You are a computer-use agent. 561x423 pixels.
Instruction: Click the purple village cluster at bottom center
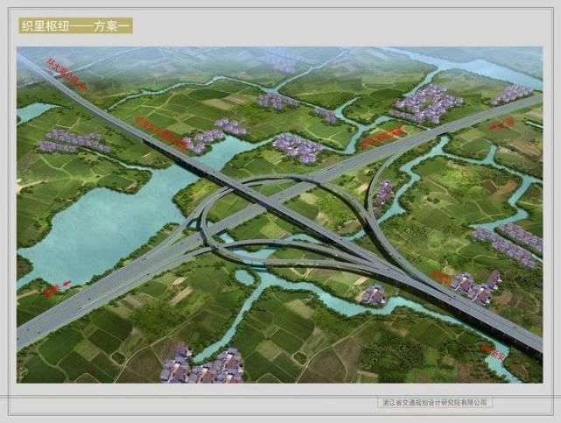point(201,365)
